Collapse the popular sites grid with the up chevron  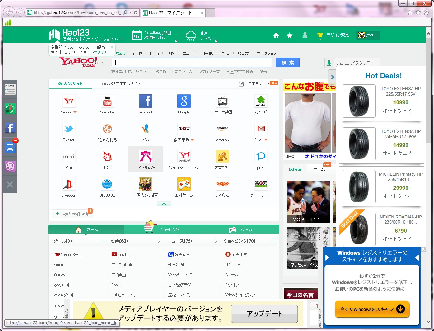[x=164, y=204]
